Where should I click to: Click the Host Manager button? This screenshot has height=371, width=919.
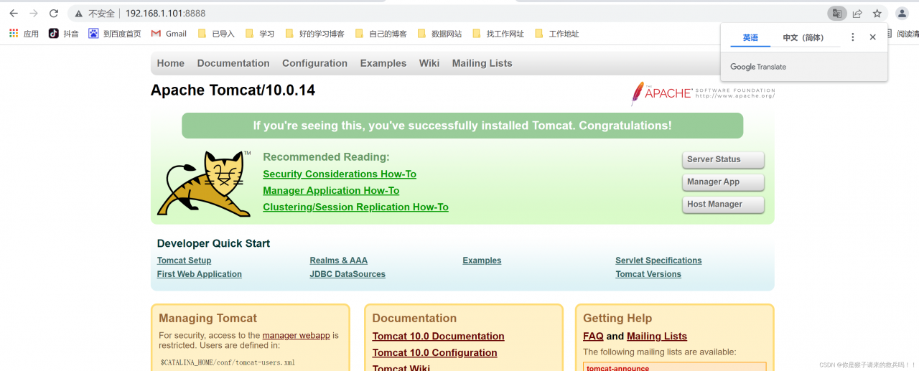(723, 204)
